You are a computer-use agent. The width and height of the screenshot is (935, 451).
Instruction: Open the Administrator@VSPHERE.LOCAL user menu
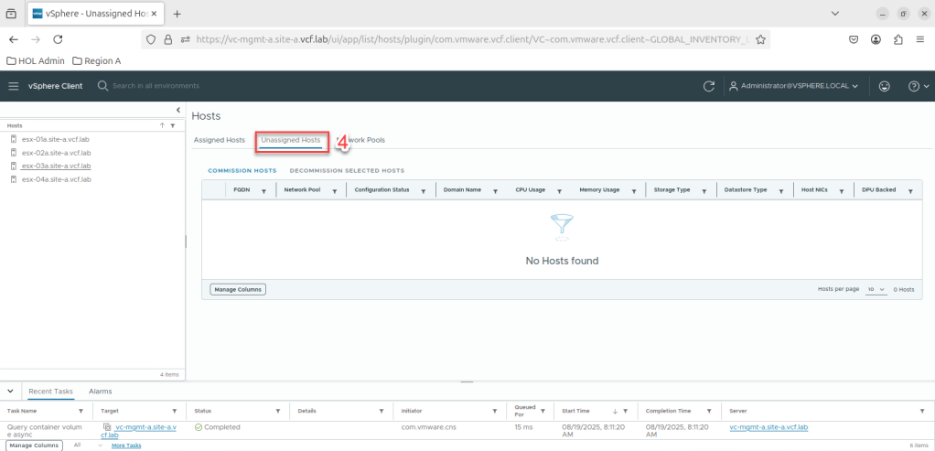click(794, 86)
